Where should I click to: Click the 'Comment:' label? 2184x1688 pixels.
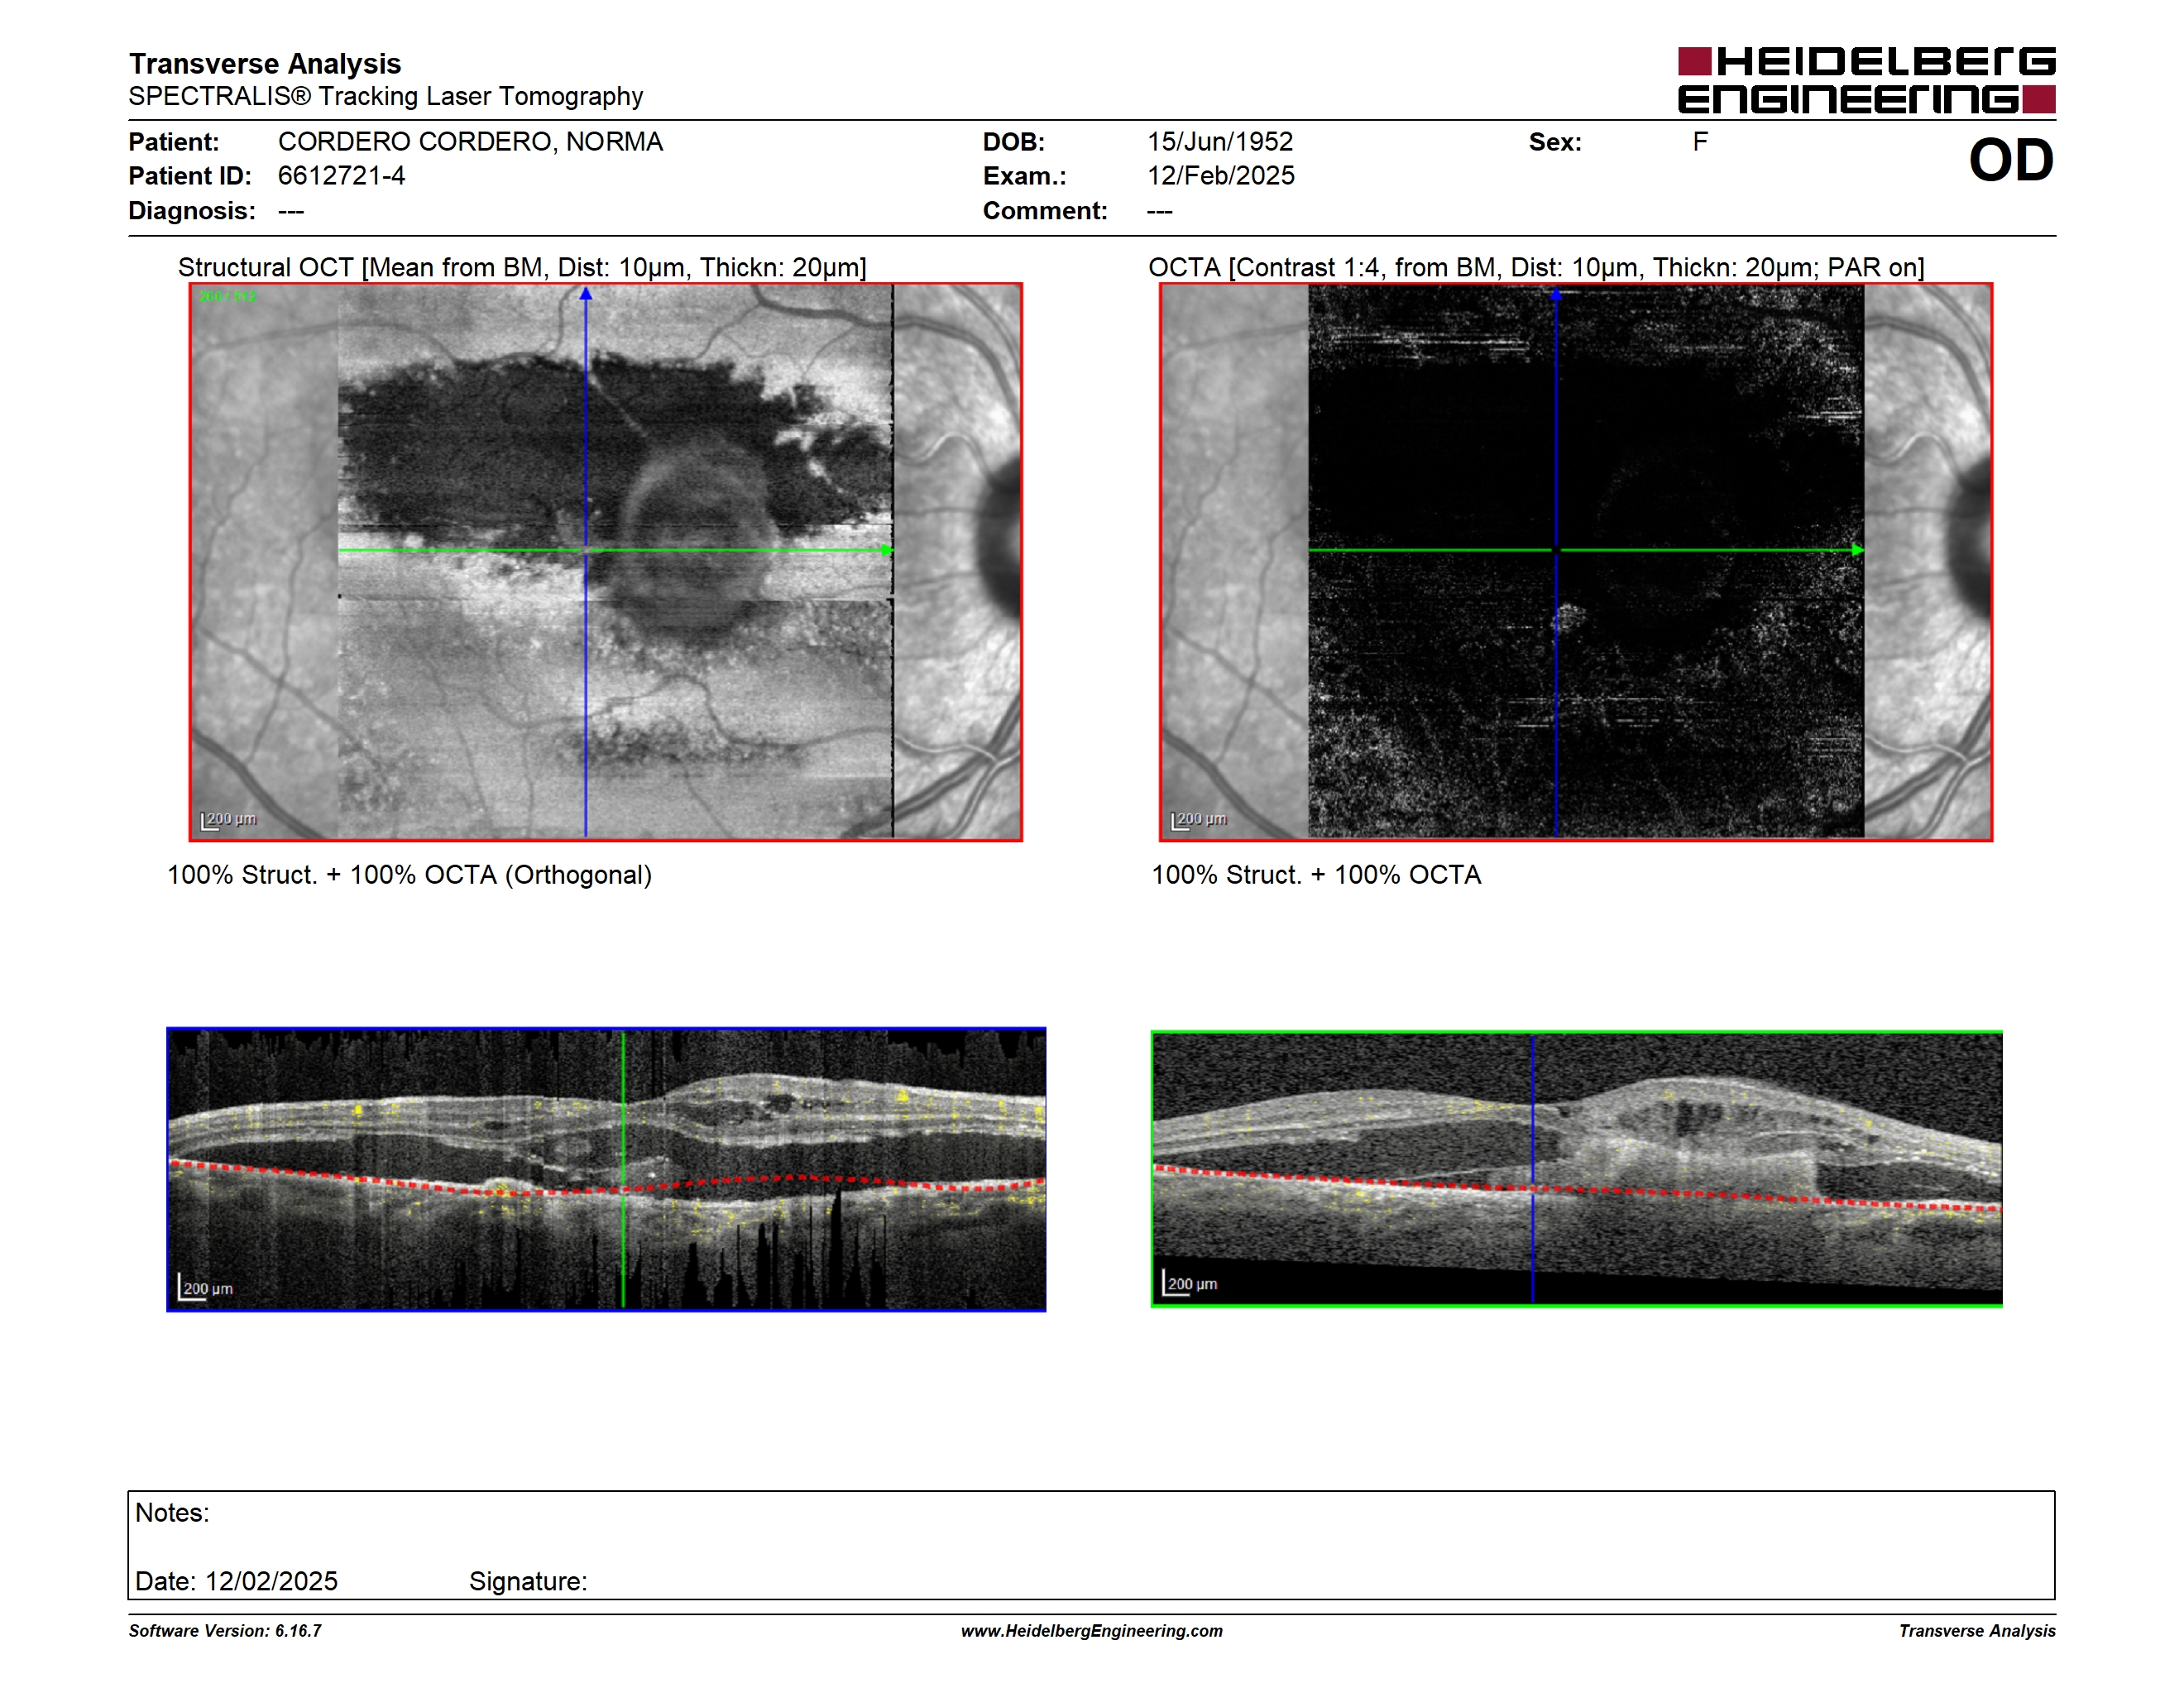[x=1045, y=211]
